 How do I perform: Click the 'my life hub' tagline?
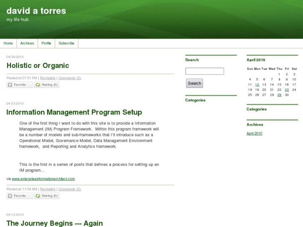click(x=18, y=20)
